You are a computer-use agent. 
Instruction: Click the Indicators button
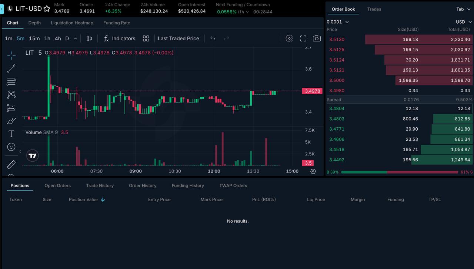[119, 38]
